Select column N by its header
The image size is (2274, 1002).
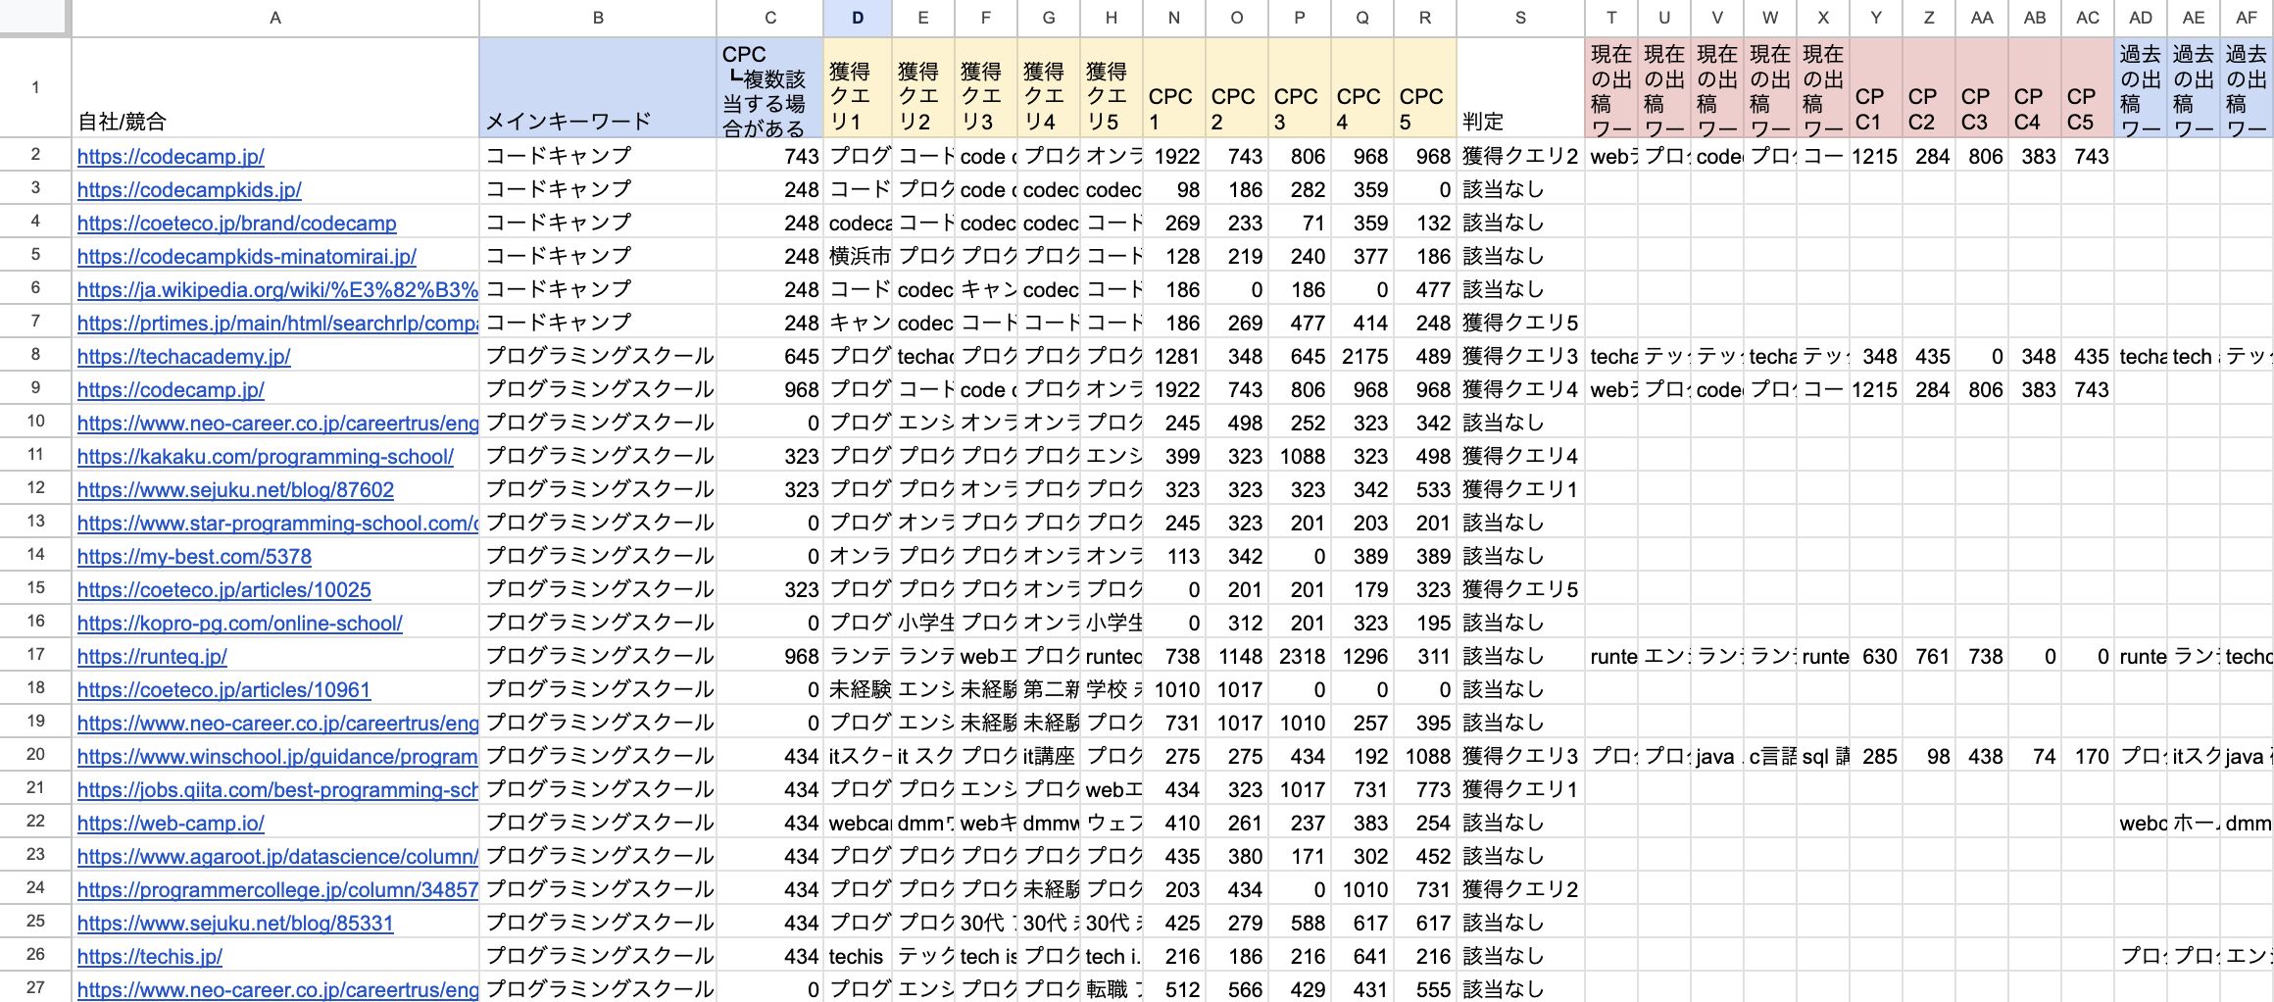click(x=1174, y=18)
